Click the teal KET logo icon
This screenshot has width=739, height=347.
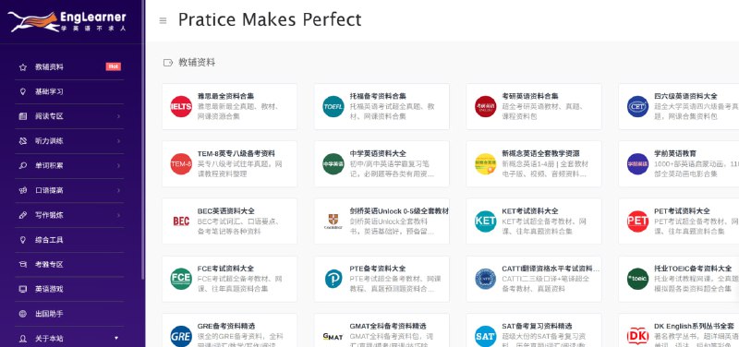point(486,221)
